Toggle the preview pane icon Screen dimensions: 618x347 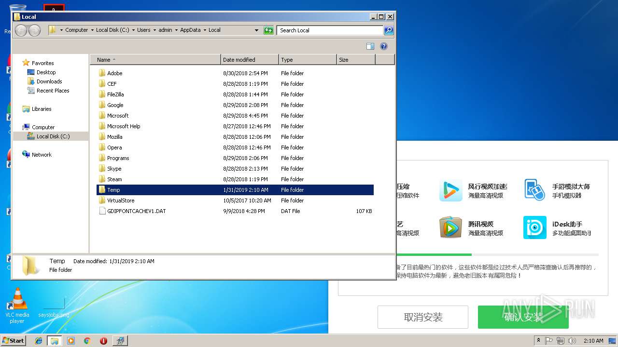(x=370, y=46)
